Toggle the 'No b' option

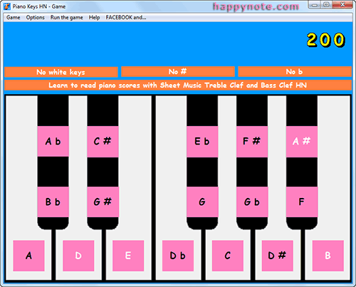[x=295, y=72]
